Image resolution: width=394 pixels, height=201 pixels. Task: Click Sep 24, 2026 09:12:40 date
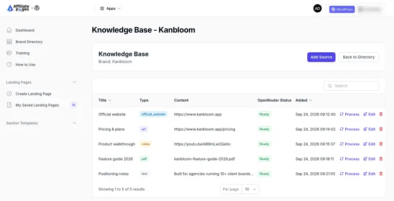[316, 114]
